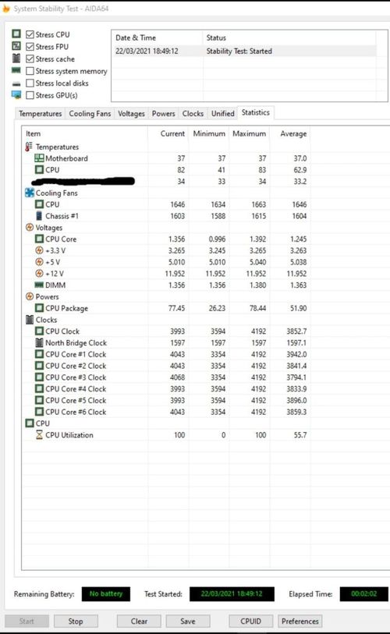390x634 pixels.
Task: Uncheck the Stress cache checkbox
Action: (30, 58)
